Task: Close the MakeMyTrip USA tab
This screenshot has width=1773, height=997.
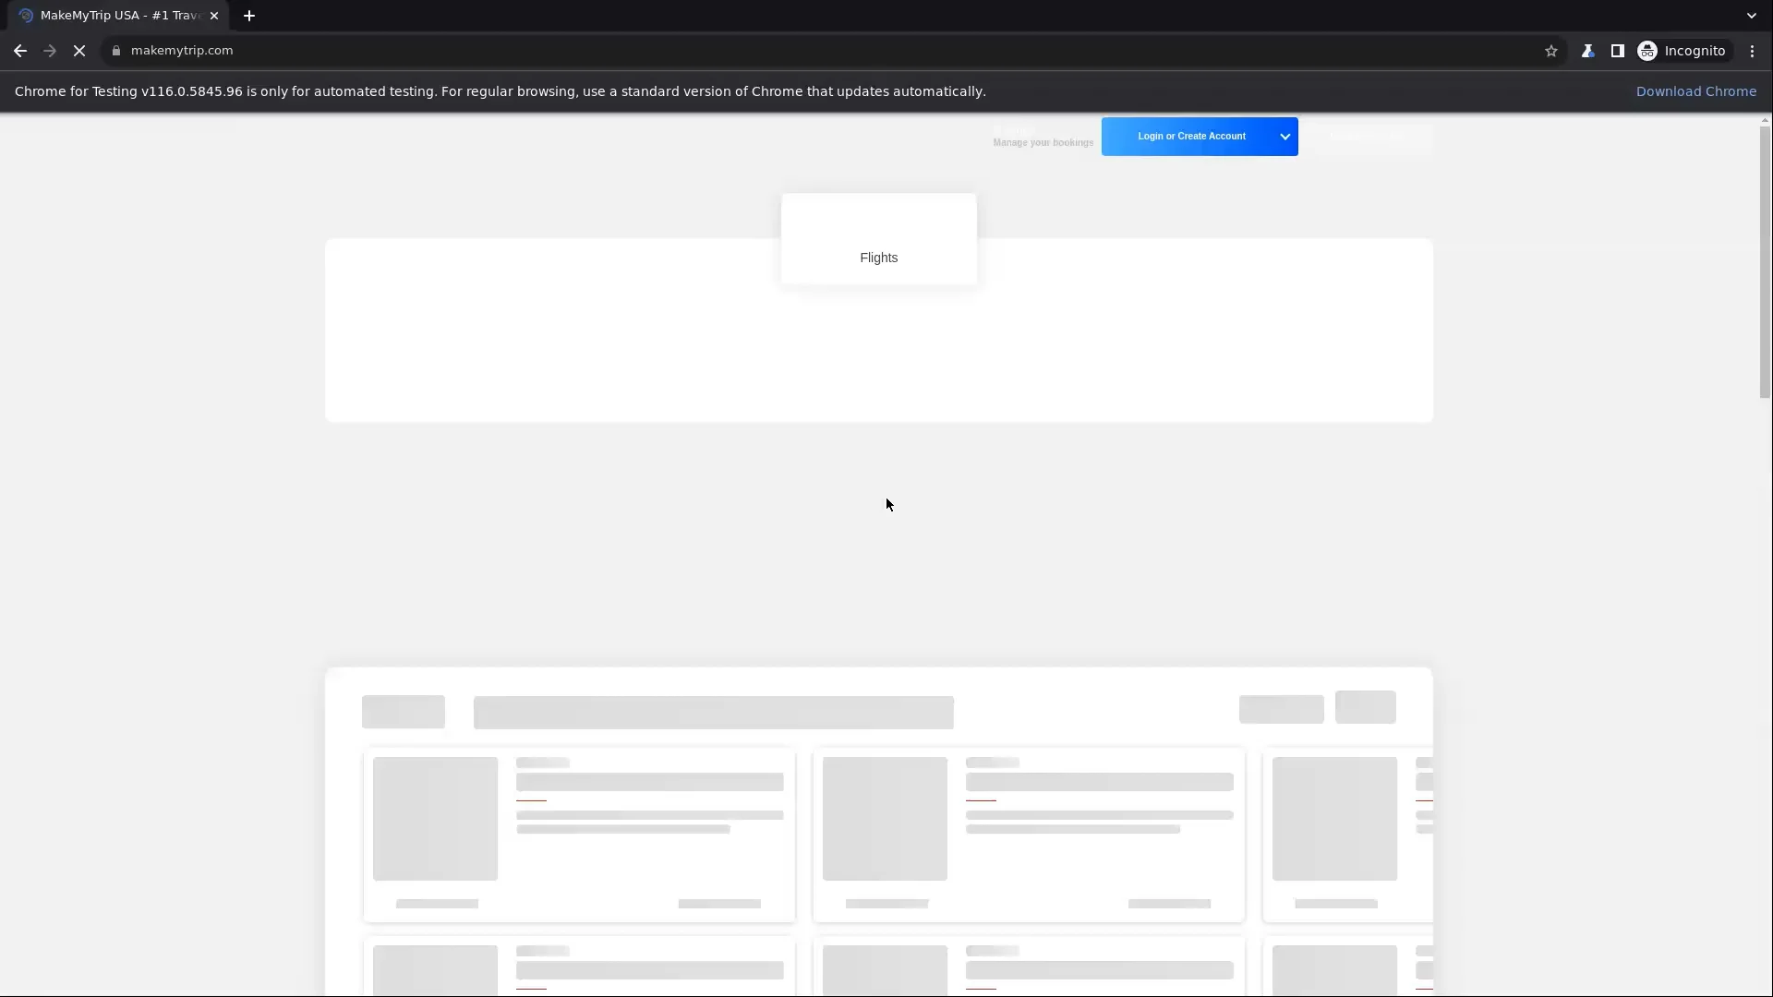Action: click(x=214, y=16)
